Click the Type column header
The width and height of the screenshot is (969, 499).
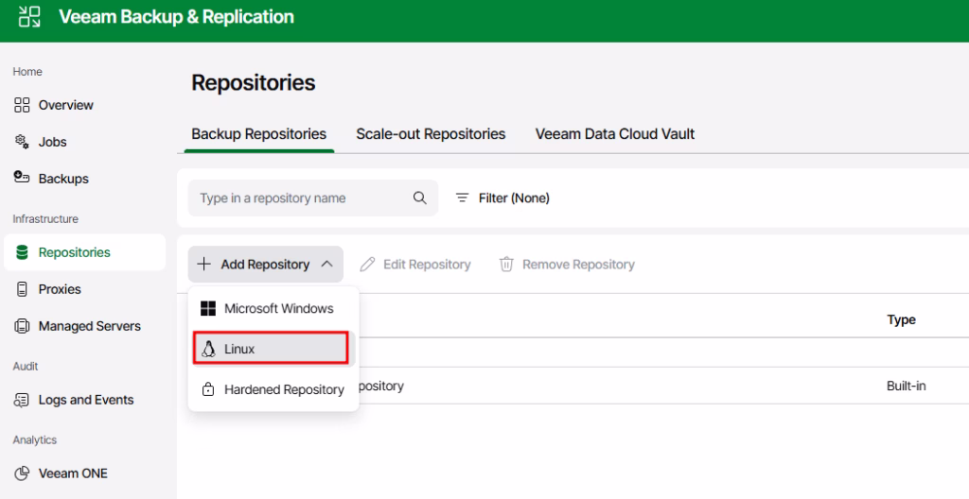901,320
